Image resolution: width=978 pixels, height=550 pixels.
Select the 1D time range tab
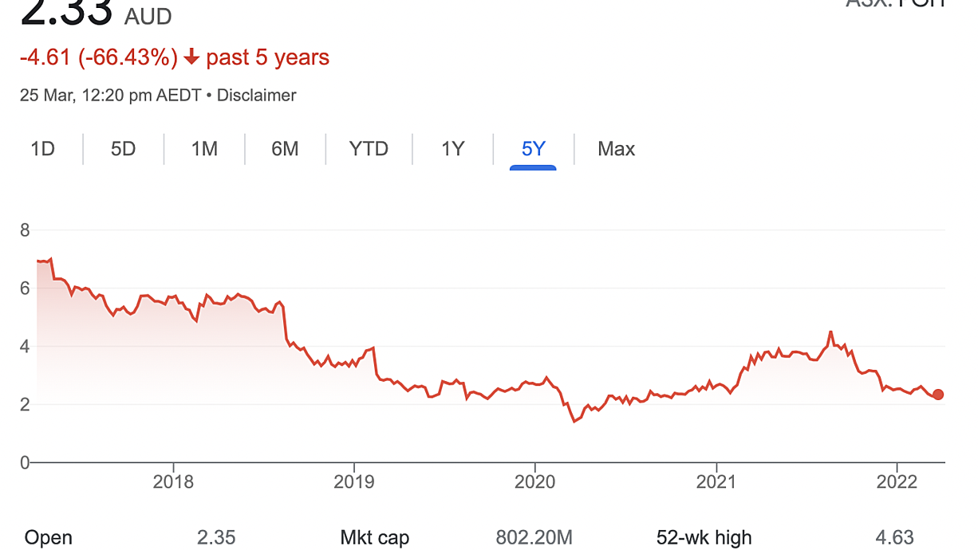42,149
